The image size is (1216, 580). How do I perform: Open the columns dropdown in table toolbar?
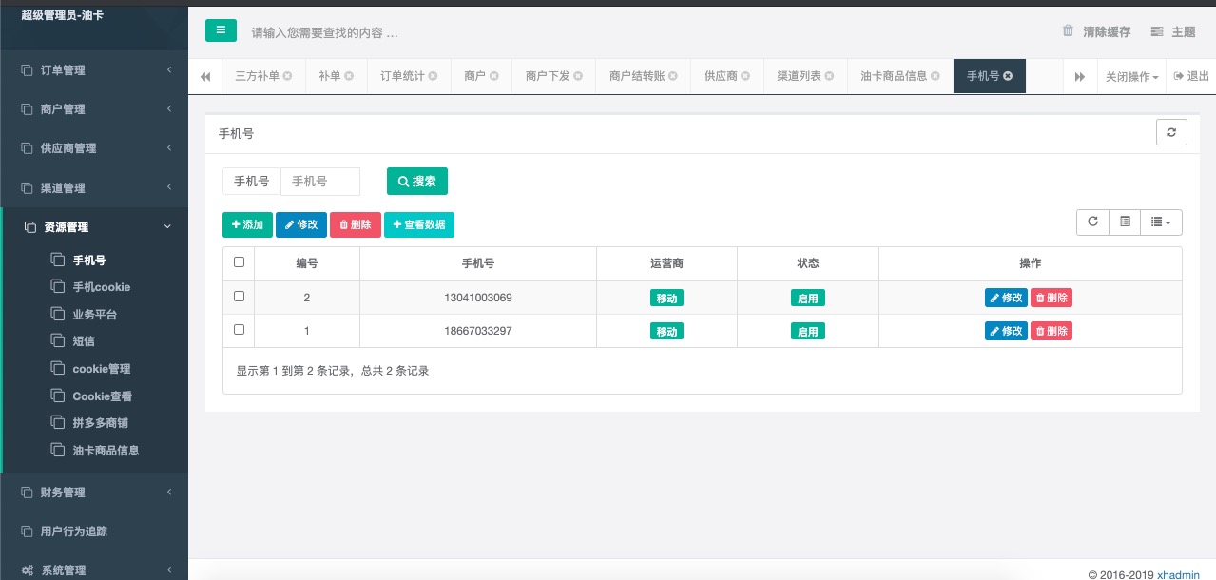(1160, 222)
